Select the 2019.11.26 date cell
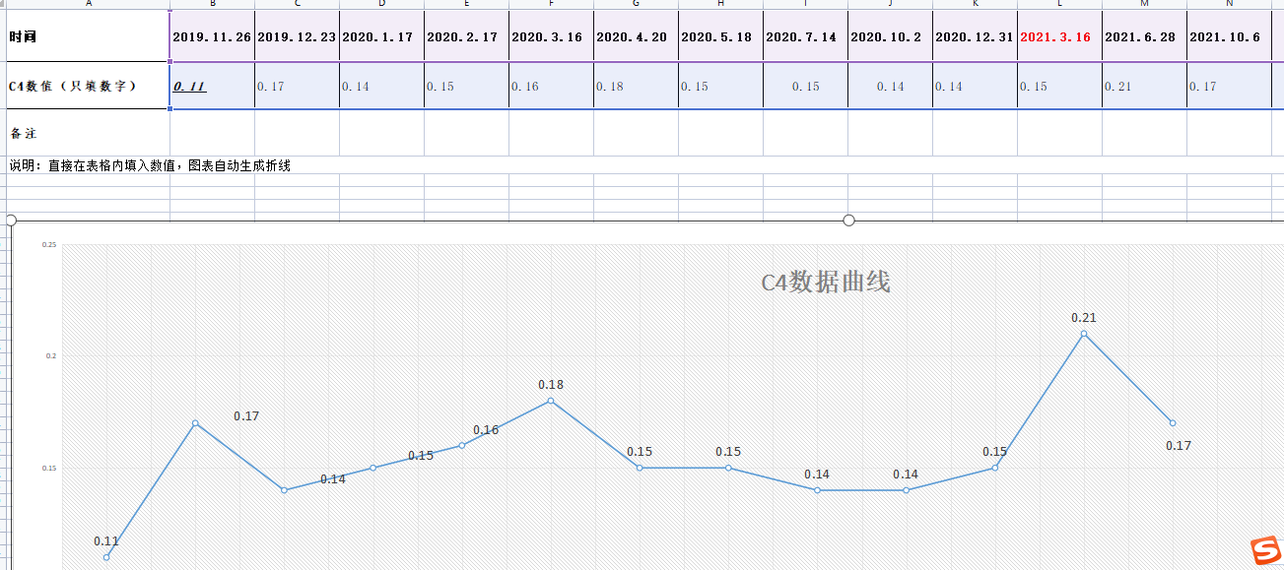This screenshot has width=1284, height=570. (x=212, y=36)
